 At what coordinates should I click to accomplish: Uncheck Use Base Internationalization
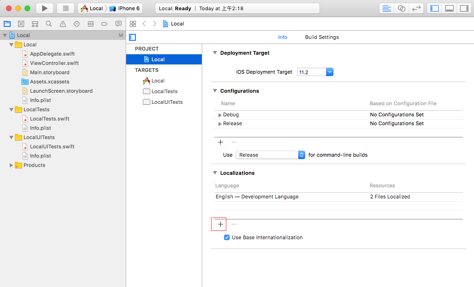(x=227, y=237)
